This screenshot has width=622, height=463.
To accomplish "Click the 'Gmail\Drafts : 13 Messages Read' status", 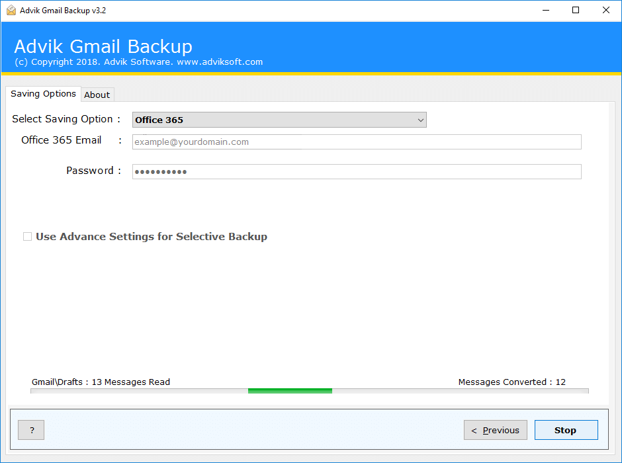I will point(101,382).
